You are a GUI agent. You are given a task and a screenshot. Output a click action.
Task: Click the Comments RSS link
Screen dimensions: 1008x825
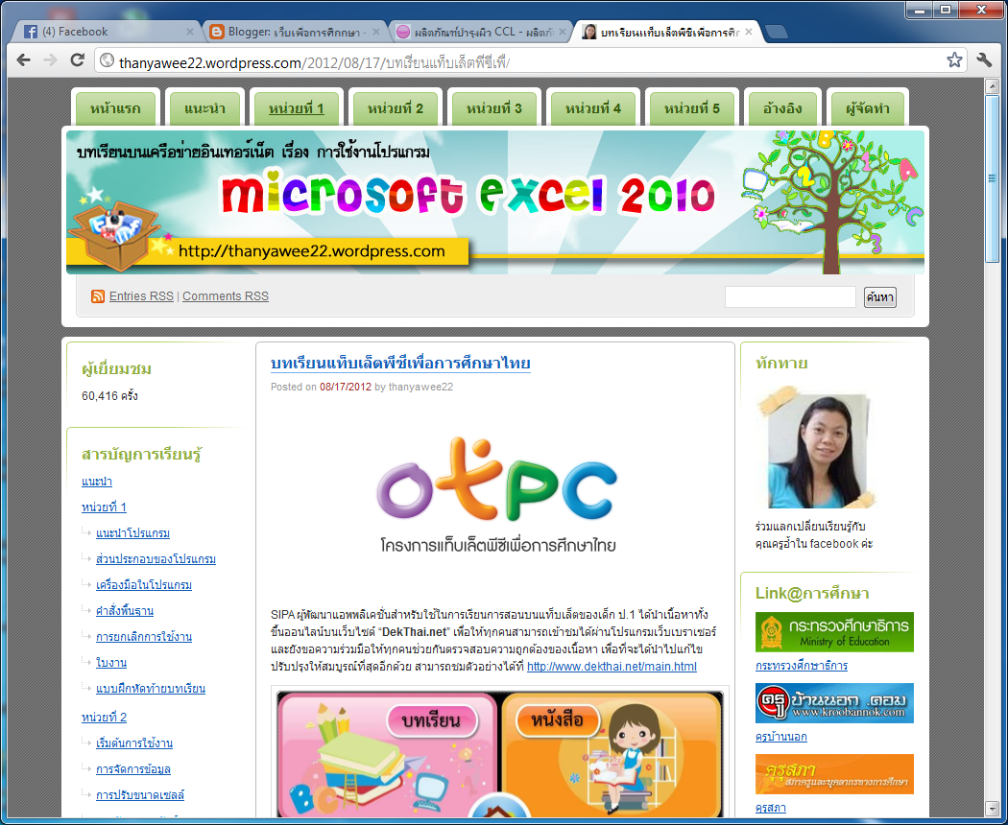pos(226,296)
